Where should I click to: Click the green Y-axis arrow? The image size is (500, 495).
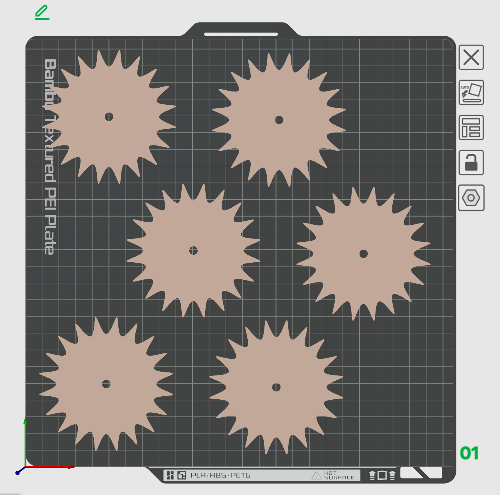tap(25, 421)
